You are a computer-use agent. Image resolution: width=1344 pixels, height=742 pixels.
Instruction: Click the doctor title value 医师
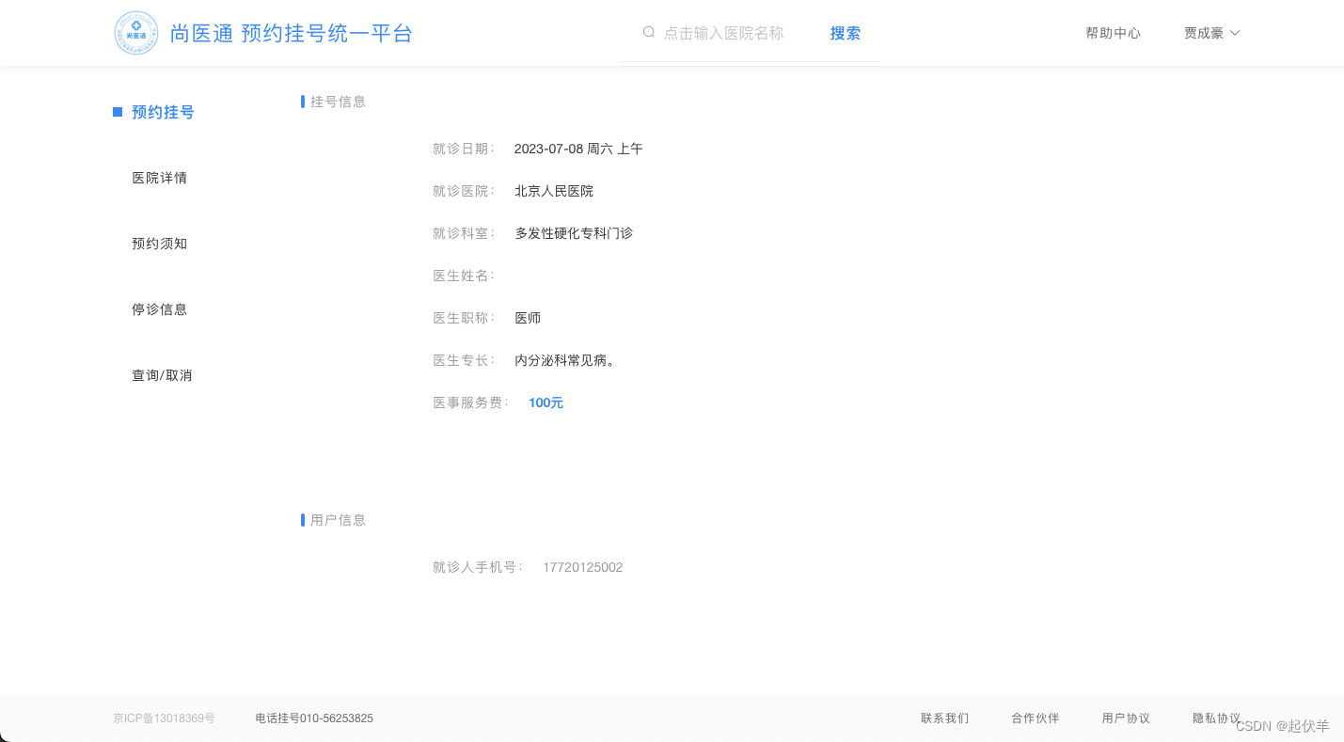click(x=528, y=318)
